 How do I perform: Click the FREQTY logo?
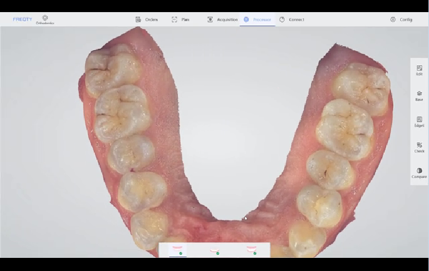pyautogui.click(x=23, y=19)
